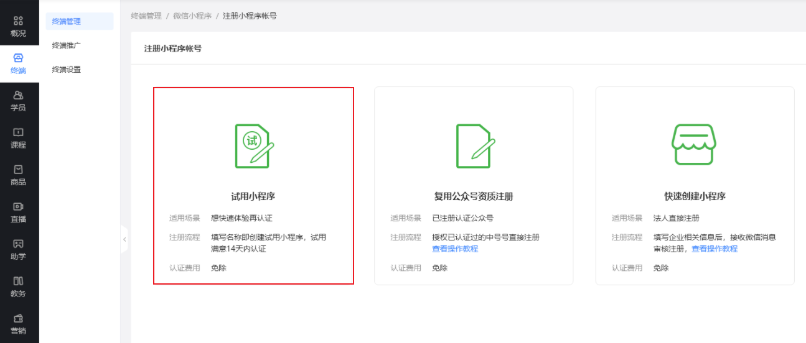Click 认证费用 label in 快速创建小程序 card
The image size is (806, 343).
[627, 268]
